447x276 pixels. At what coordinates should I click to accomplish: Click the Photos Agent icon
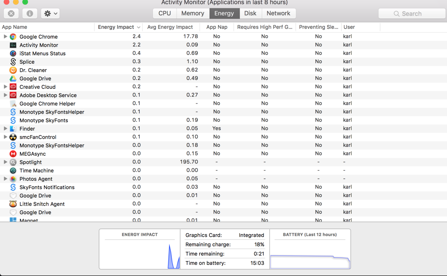pos(13,179)
